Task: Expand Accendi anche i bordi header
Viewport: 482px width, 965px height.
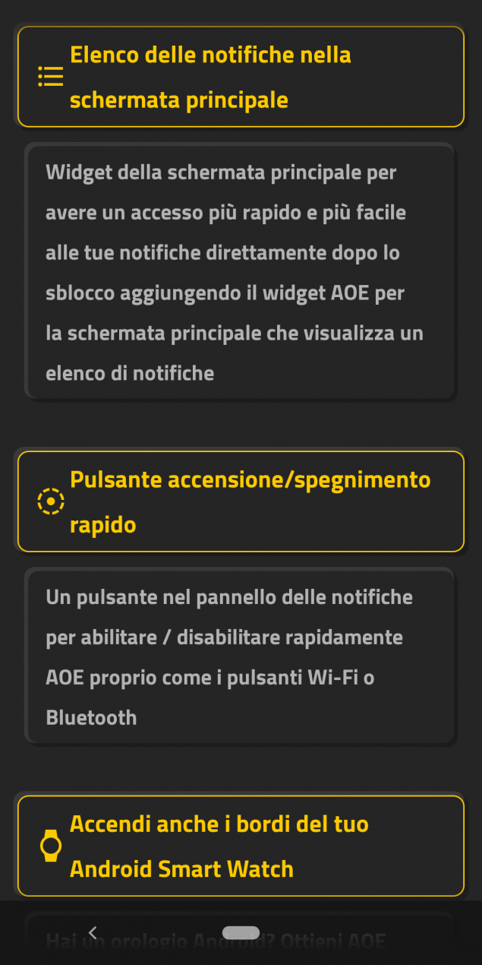Action: [241, 846]
